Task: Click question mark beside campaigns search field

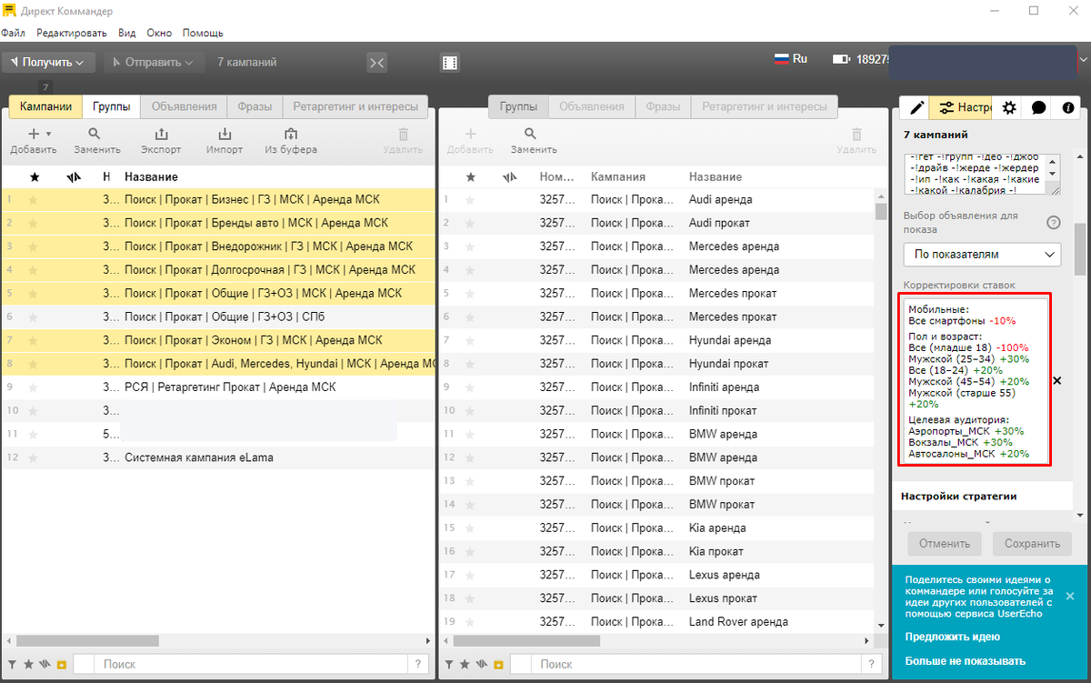Action: pos(418,665)
